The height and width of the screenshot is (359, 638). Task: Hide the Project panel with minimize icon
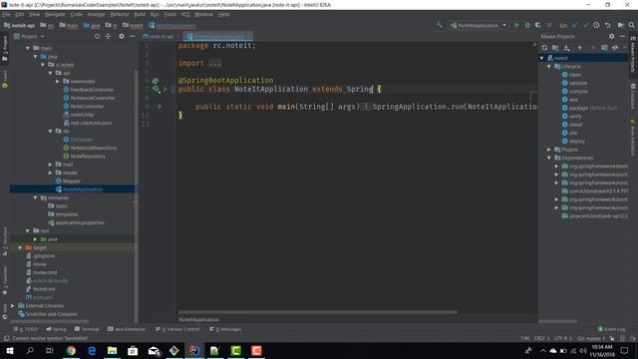[x=133, y=36]
